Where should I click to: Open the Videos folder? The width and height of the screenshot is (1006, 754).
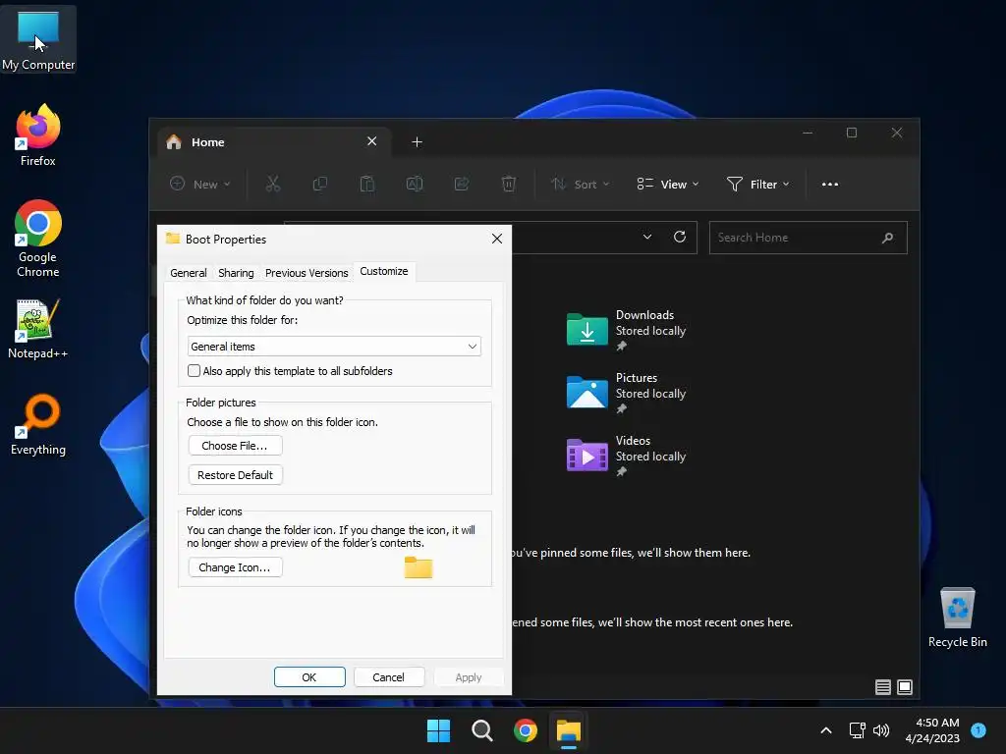click(x=626, y=456)
